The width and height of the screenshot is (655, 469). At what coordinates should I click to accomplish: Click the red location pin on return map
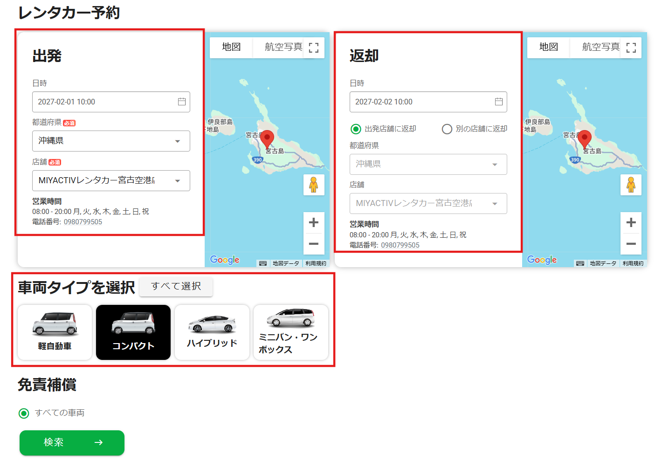(584, 138)
